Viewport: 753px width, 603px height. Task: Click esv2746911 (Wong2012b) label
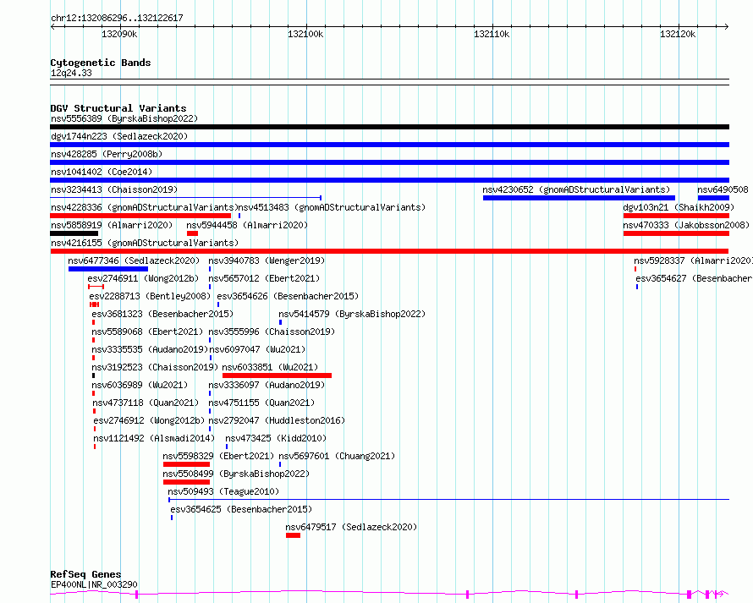(143, 278)
